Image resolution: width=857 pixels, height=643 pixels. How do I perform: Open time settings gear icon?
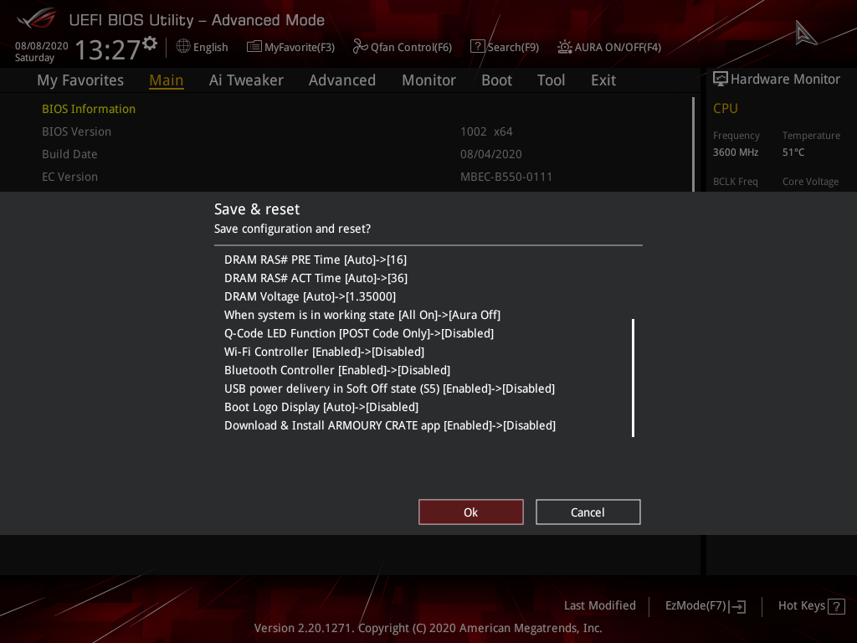point(150,44)
